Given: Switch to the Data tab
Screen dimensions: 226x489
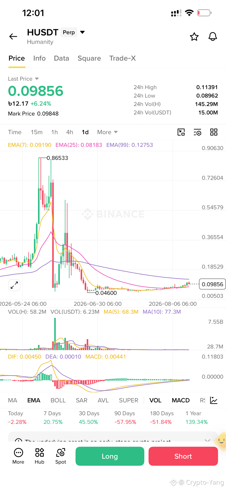Looking at the screenshot, I should pyautogui.click(x=61, y=58).
